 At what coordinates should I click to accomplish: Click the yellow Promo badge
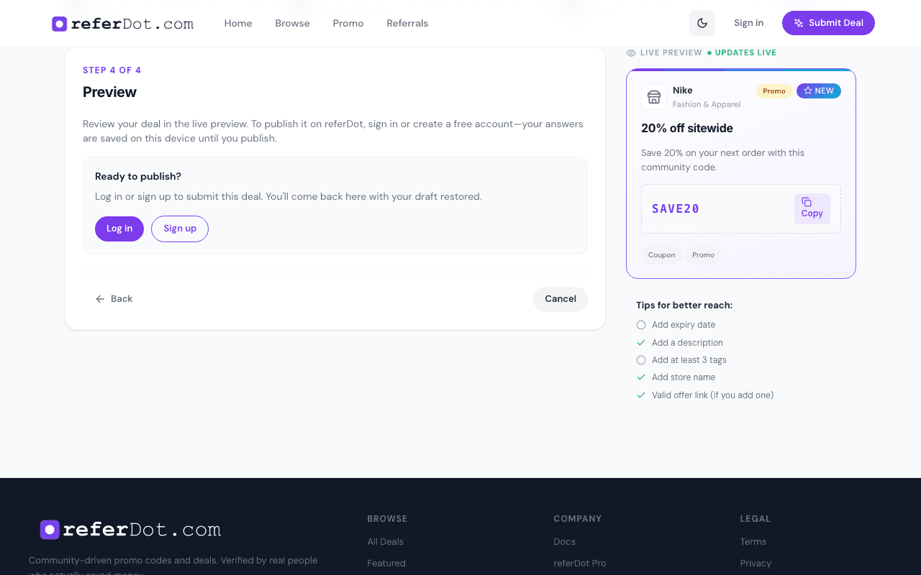coord(774,91)
